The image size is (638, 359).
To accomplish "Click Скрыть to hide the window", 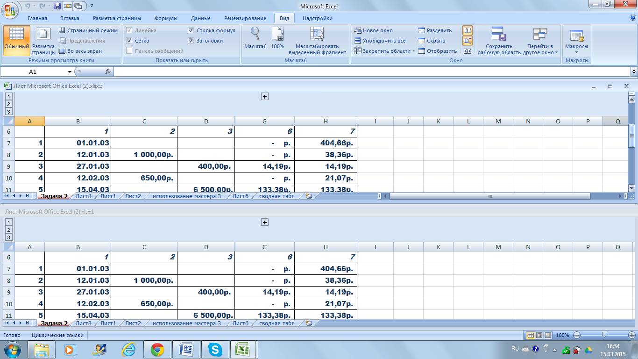I will [431, 41].
